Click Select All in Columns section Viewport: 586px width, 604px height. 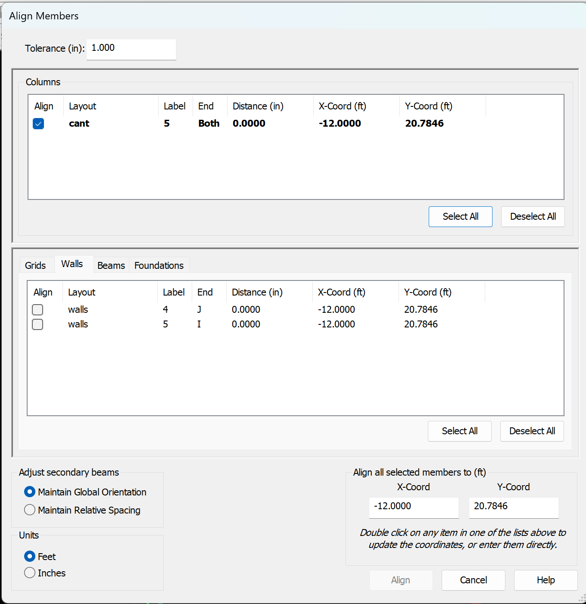460,217
